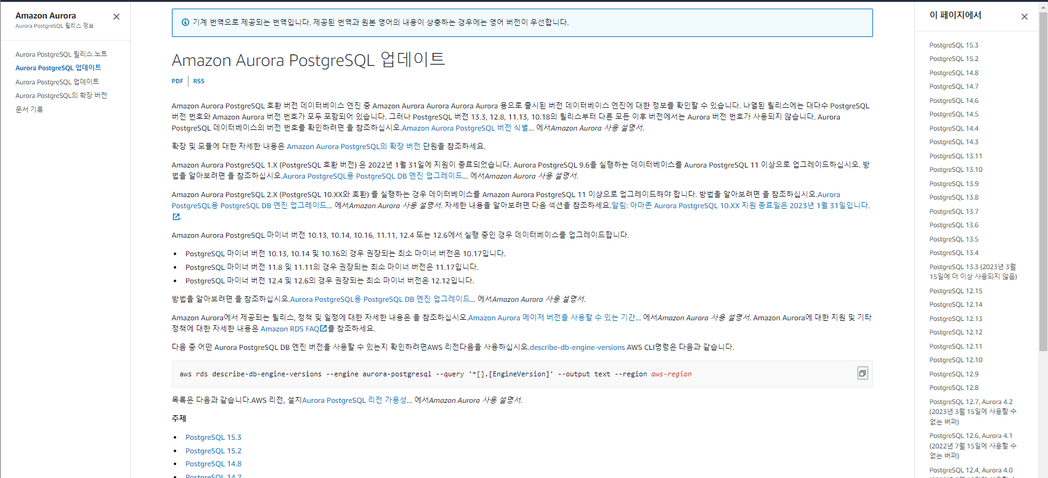The height and width of the screenshot is (478, 1048).
Task: Copy the describe-db-engine-versions CLI command
Action: click(863, 373)
